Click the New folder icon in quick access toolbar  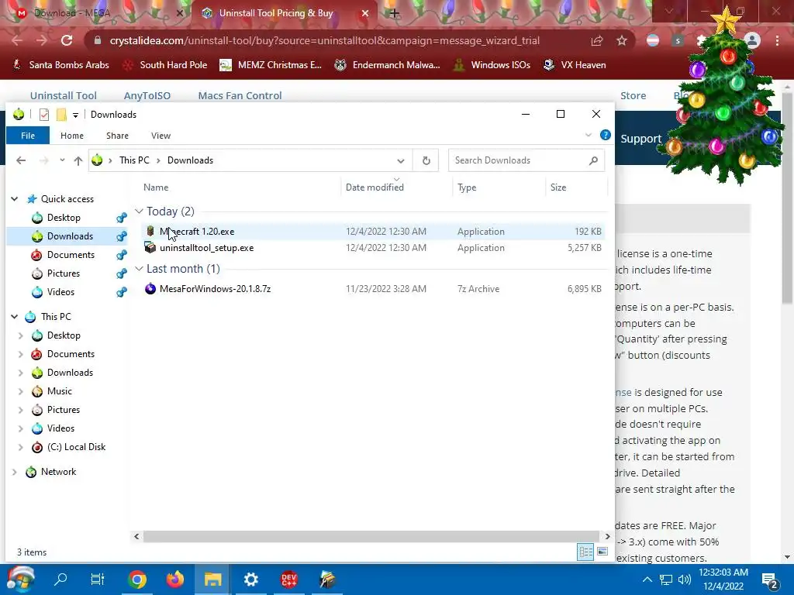click(61, 115)
